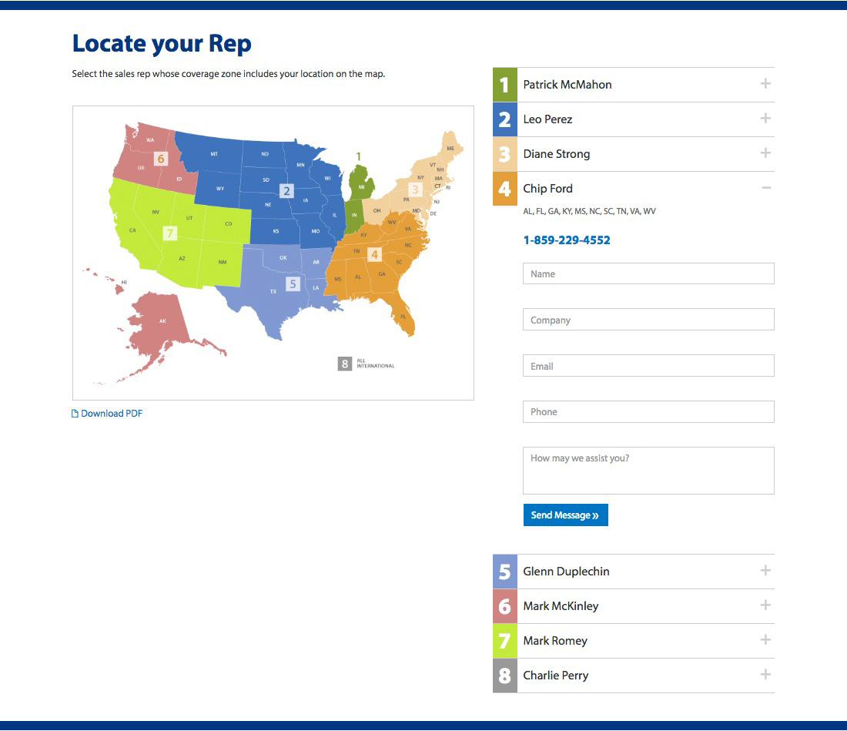Screen dimensions: 847x731
Task: Expand Patrick McMahon with plus icon
Action: [x=765, y=84]
